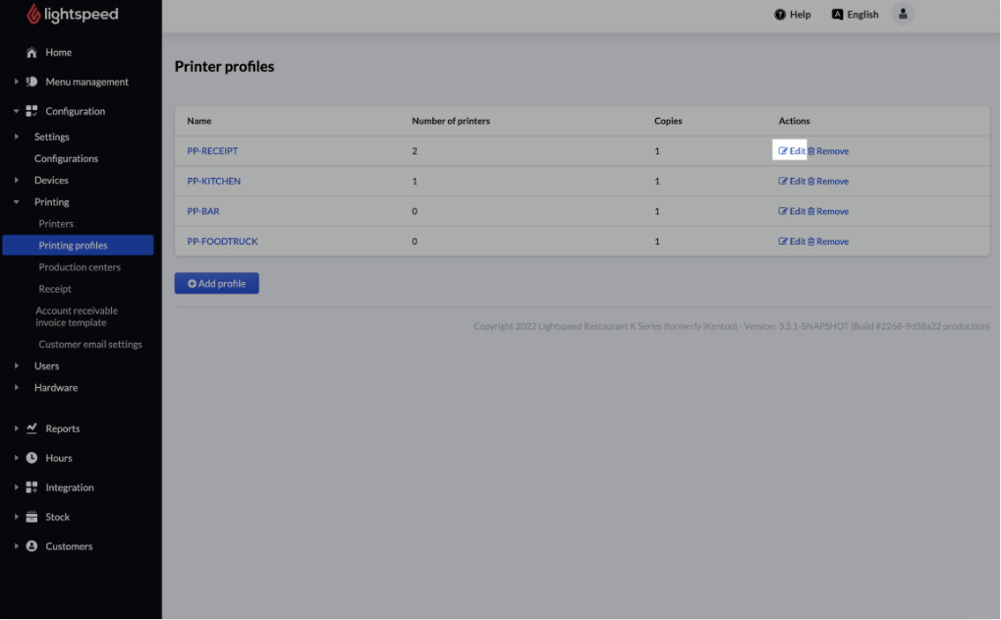Viewport: 1001px width, 620px height.
Task: Collapse the Printing submenu
Action: 17,202
